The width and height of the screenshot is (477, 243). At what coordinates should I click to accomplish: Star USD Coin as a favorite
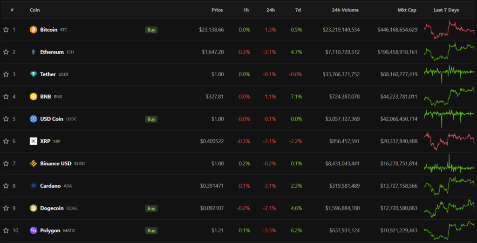pos(6,119)
